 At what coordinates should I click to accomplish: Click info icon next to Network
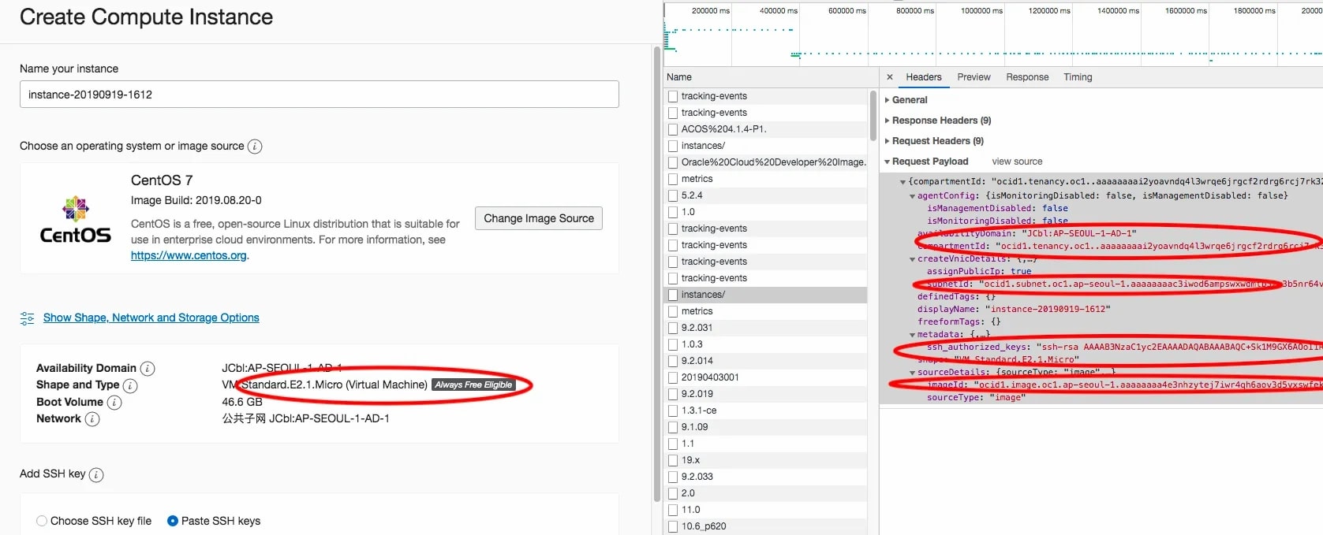point(92,419)
